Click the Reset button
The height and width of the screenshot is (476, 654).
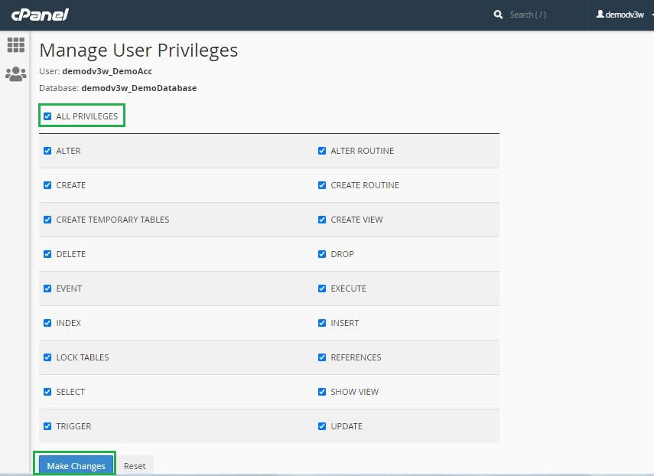pos(135,465)
